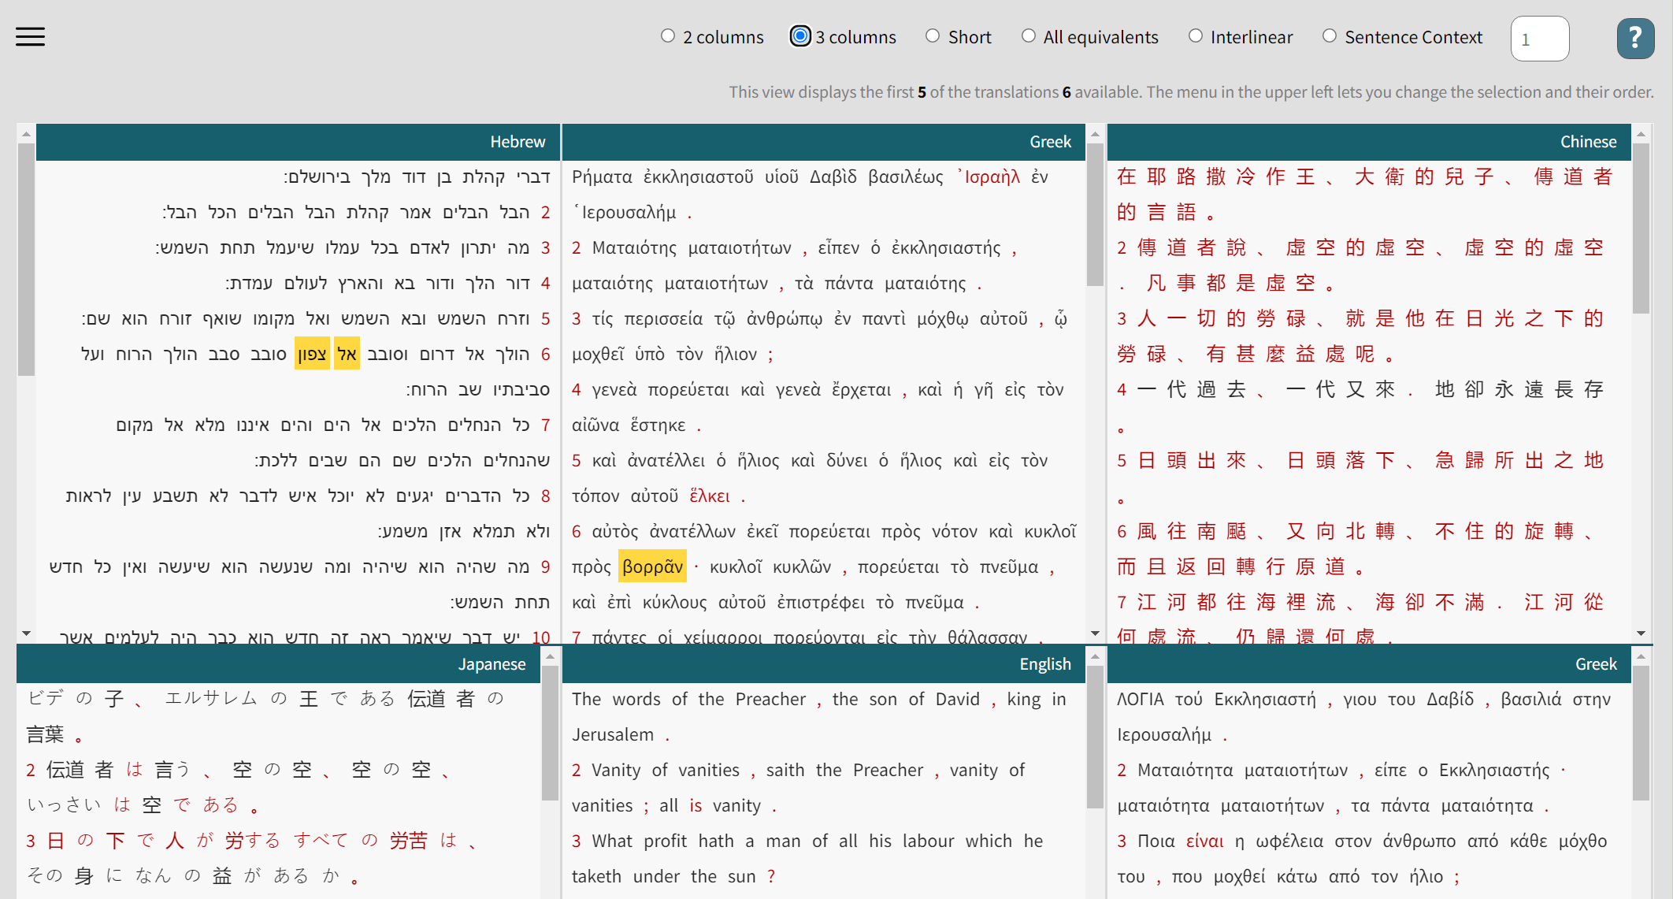Click up arrow of English panel scrollbar
Screen dimensions: 1673x899
pos(1095,656)
